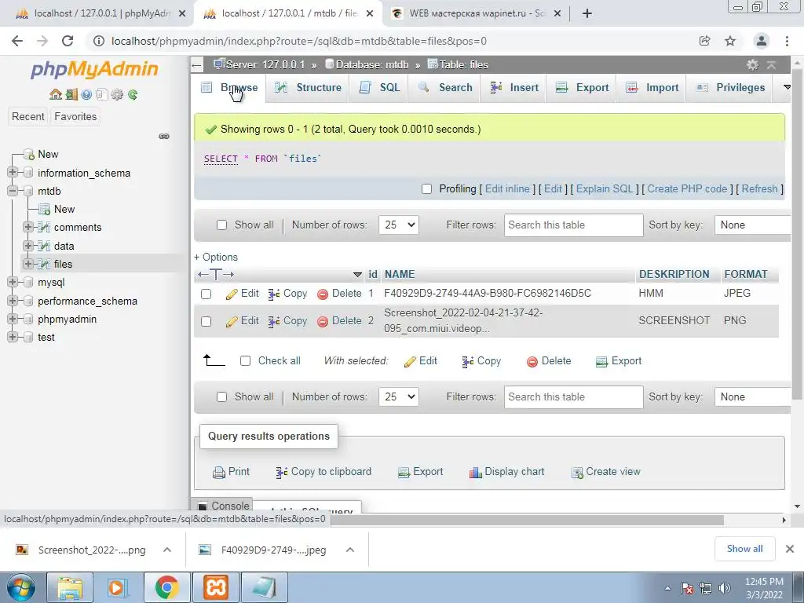Expand the mysql database node
The image size is (804, 603).
13,282
